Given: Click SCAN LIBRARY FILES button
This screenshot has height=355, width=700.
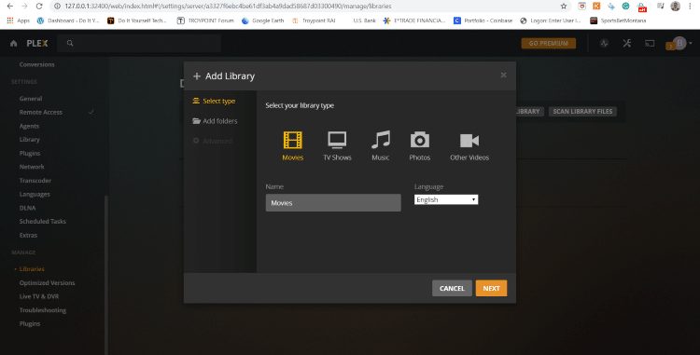Looking at the screenshot, I should pyautogui.click(x=582, y=112).
